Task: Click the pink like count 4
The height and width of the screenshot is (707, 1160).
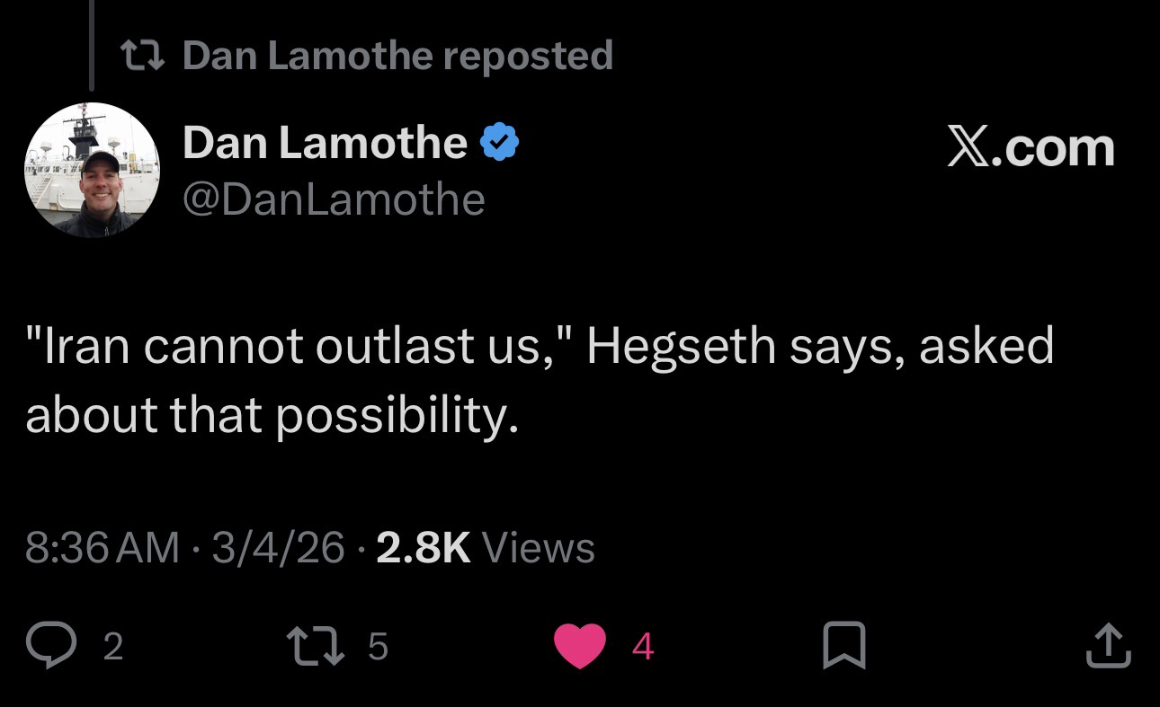Action: point(643,647)
